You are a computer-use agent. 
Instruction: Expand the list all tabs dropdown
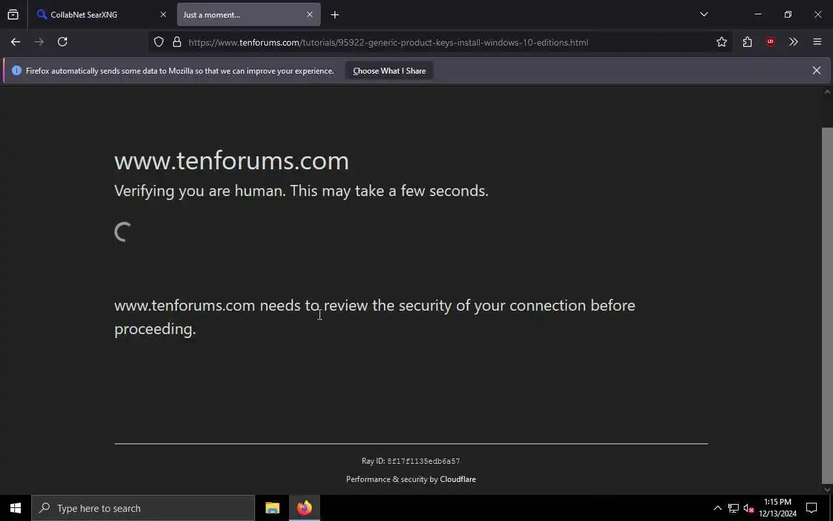(703, 14)
